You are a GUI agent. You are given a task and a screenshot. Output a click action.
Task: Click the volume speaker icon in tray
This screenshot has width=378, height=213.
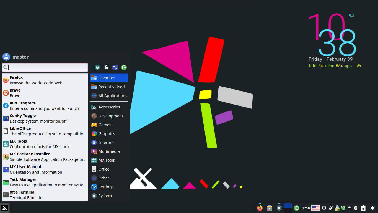pos(372,208)
